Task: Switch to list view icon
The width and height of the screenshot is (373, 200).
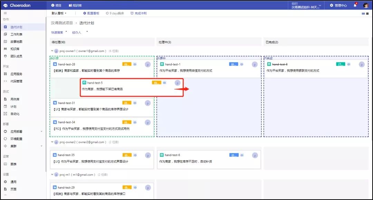Action: tap(367, 13)
